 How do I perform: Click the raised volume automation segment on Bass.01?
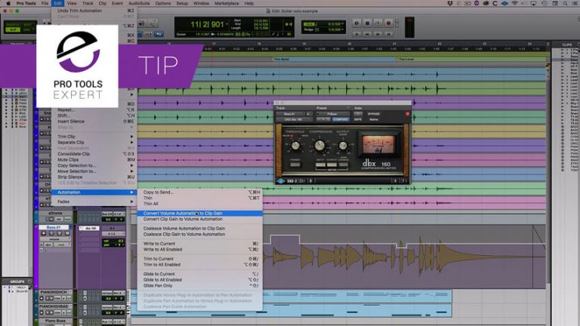click(285, 235)
